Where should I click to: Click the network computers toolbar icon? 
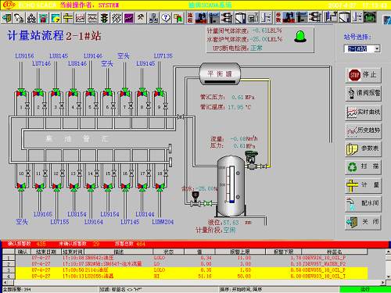tap(153, 18)
